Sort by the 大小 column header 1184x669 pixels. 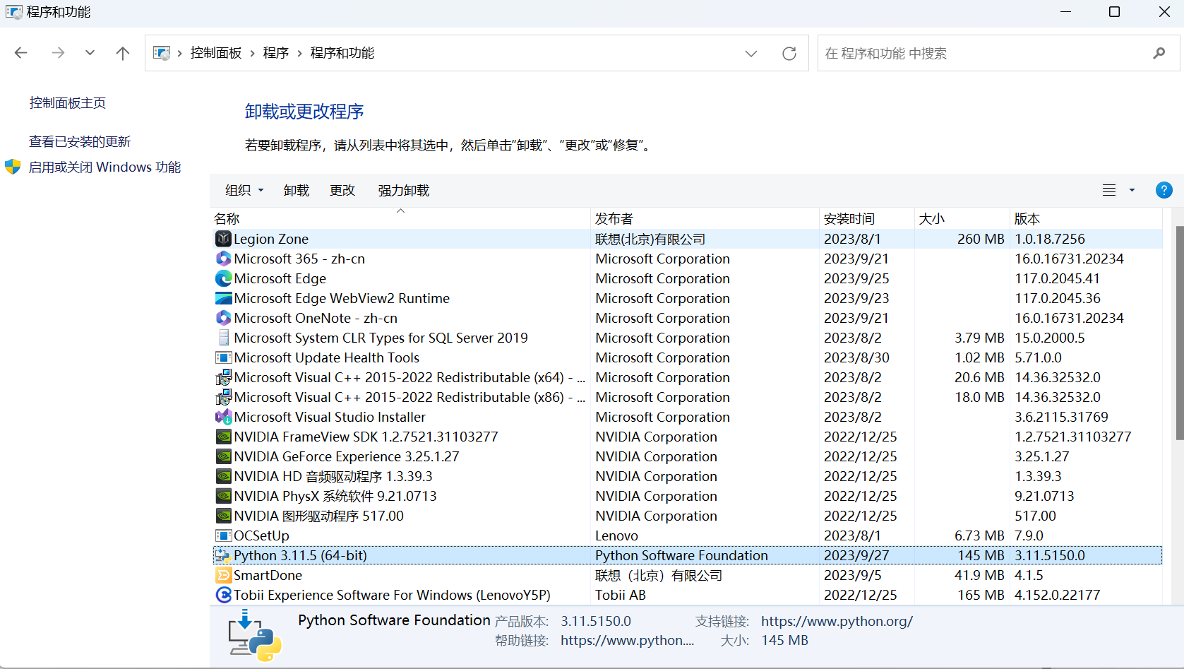click(962, 218)
